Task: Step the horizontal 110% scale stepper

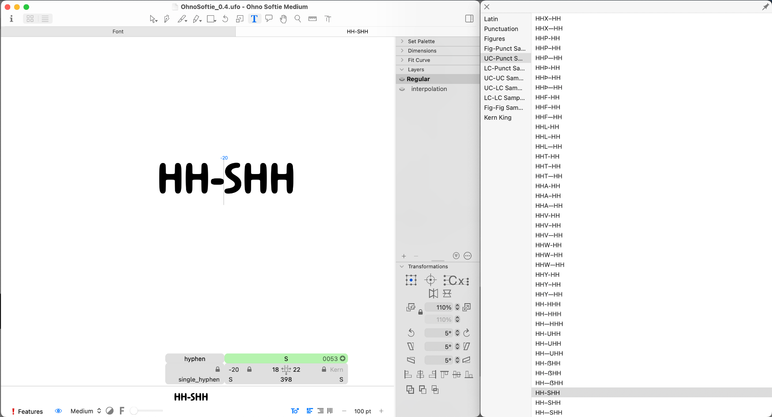Action: (457, 307)
